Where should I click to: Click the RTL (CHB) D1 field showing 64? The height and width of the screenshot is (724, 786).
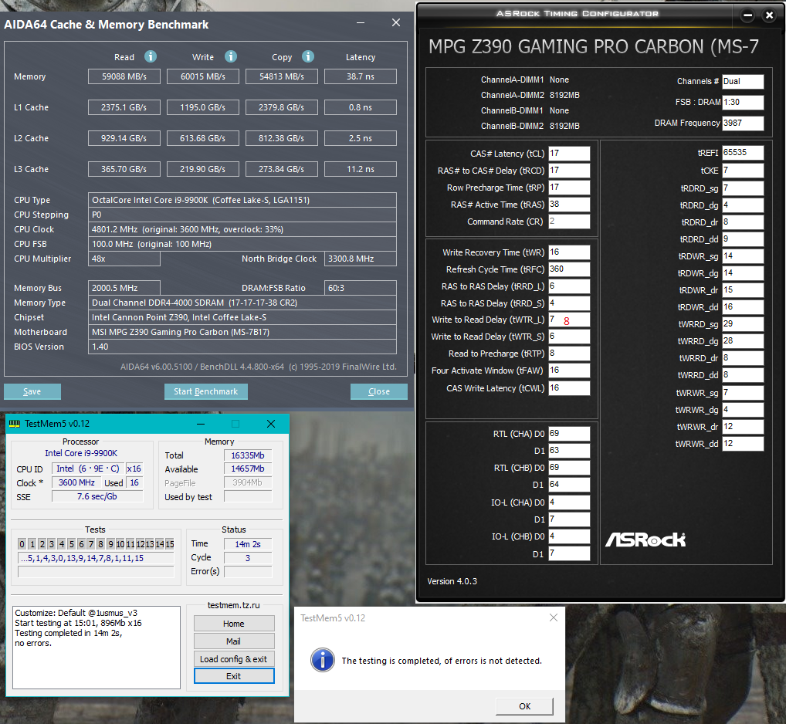pyautogui.click(x=569, y=485)
